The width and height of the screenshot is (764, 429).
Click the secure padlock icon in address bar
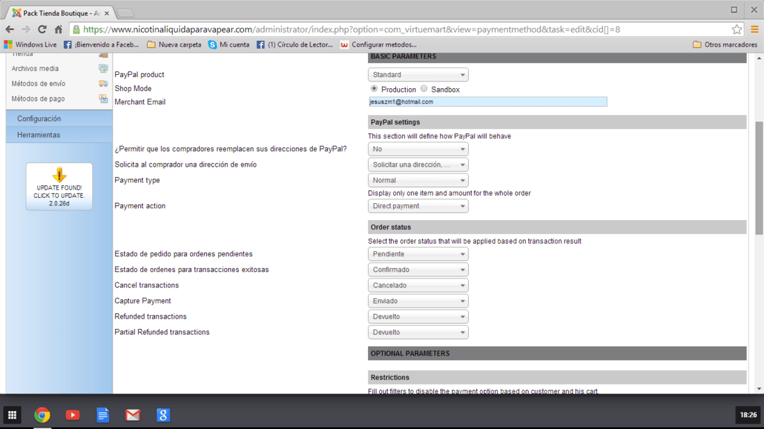pos(76,30)
